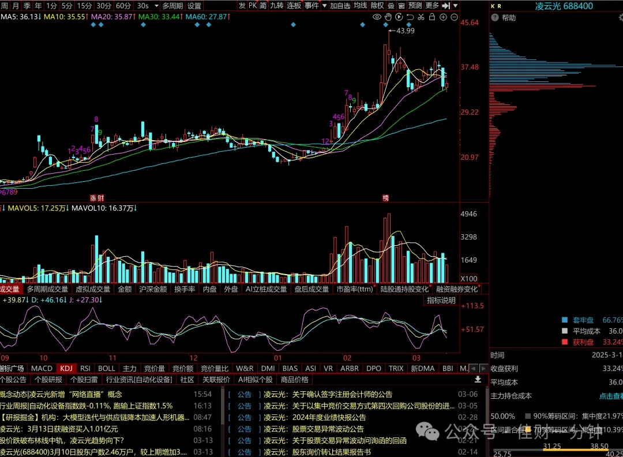
Task: Open the 帮助 help link in right panel
Action: [x=509, y=17]
